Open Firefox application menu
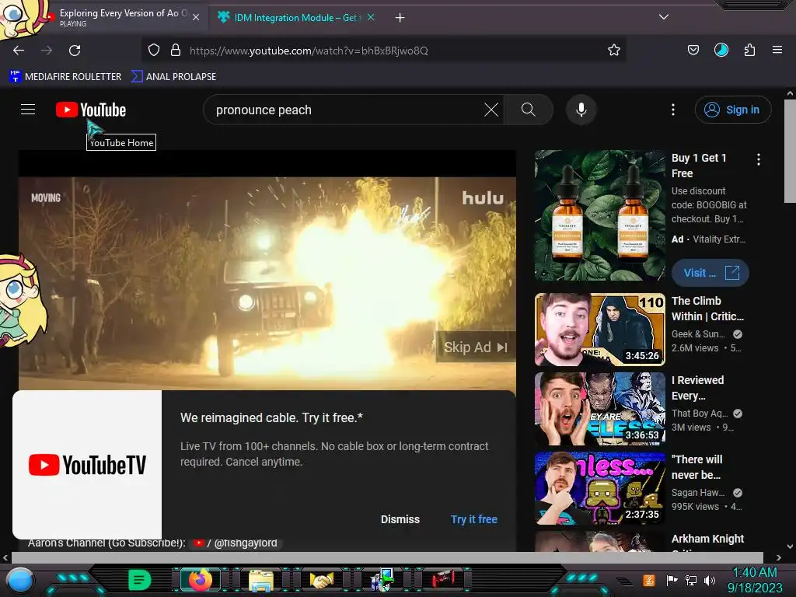This screenshot has height=597, width=796. pyautogui.click(x=777, y=50)
